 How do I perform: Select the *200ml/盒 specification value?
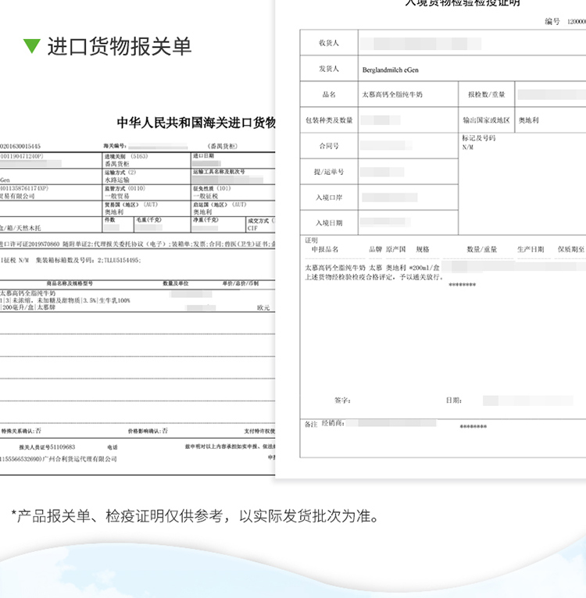[424, 268]
